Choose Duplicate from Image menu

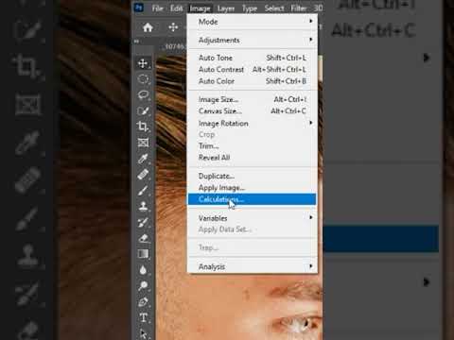coord(253,176)
